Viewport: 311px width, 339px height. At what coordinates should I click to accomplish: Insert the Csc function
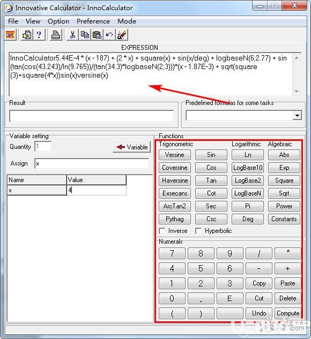click(x=211, y=219)
